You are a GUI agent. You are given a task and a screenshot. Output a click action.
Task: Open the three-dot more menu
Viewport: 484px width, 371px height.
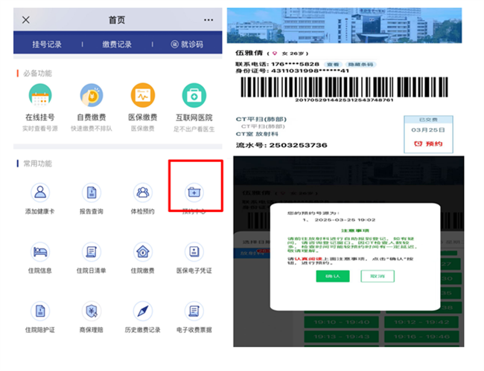(x=208, y=20)
